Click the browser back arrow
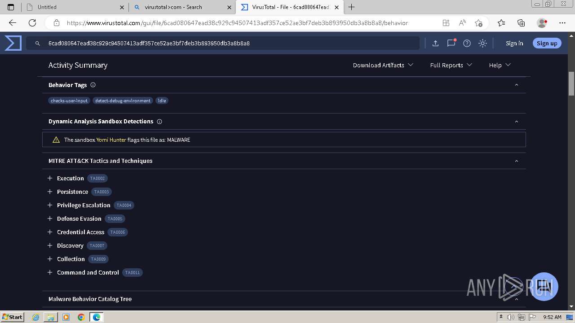Viewport: 575px width, 323px height. pos(13,23)
